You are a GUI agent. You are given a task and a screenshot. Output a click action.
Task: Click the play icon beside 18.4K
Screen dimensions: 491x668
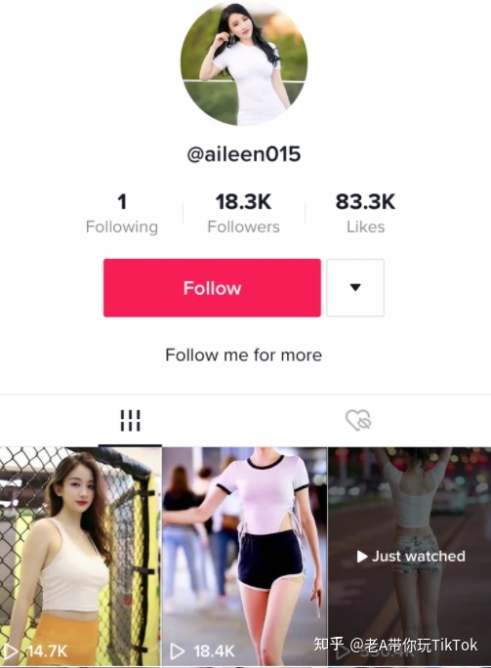click(x=177, y=651)
